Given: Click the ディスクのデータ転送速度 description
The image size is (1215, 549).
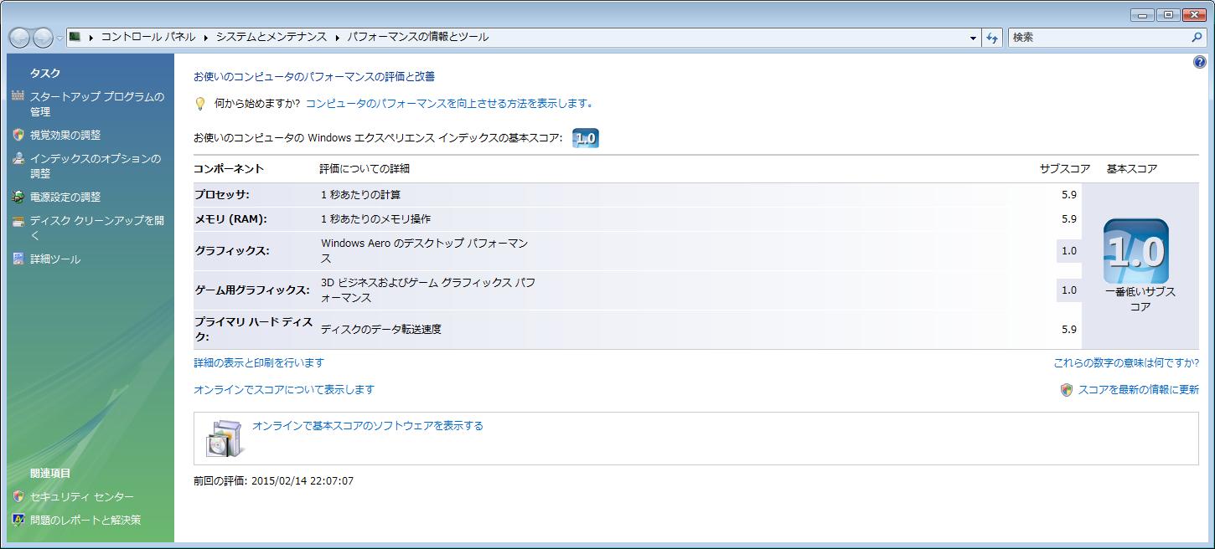Looking at the screenshot, I should coord(381,330).
